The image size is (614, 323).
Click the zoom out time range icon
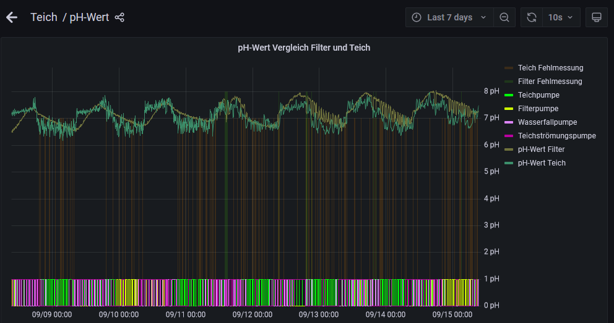(504, 17)
